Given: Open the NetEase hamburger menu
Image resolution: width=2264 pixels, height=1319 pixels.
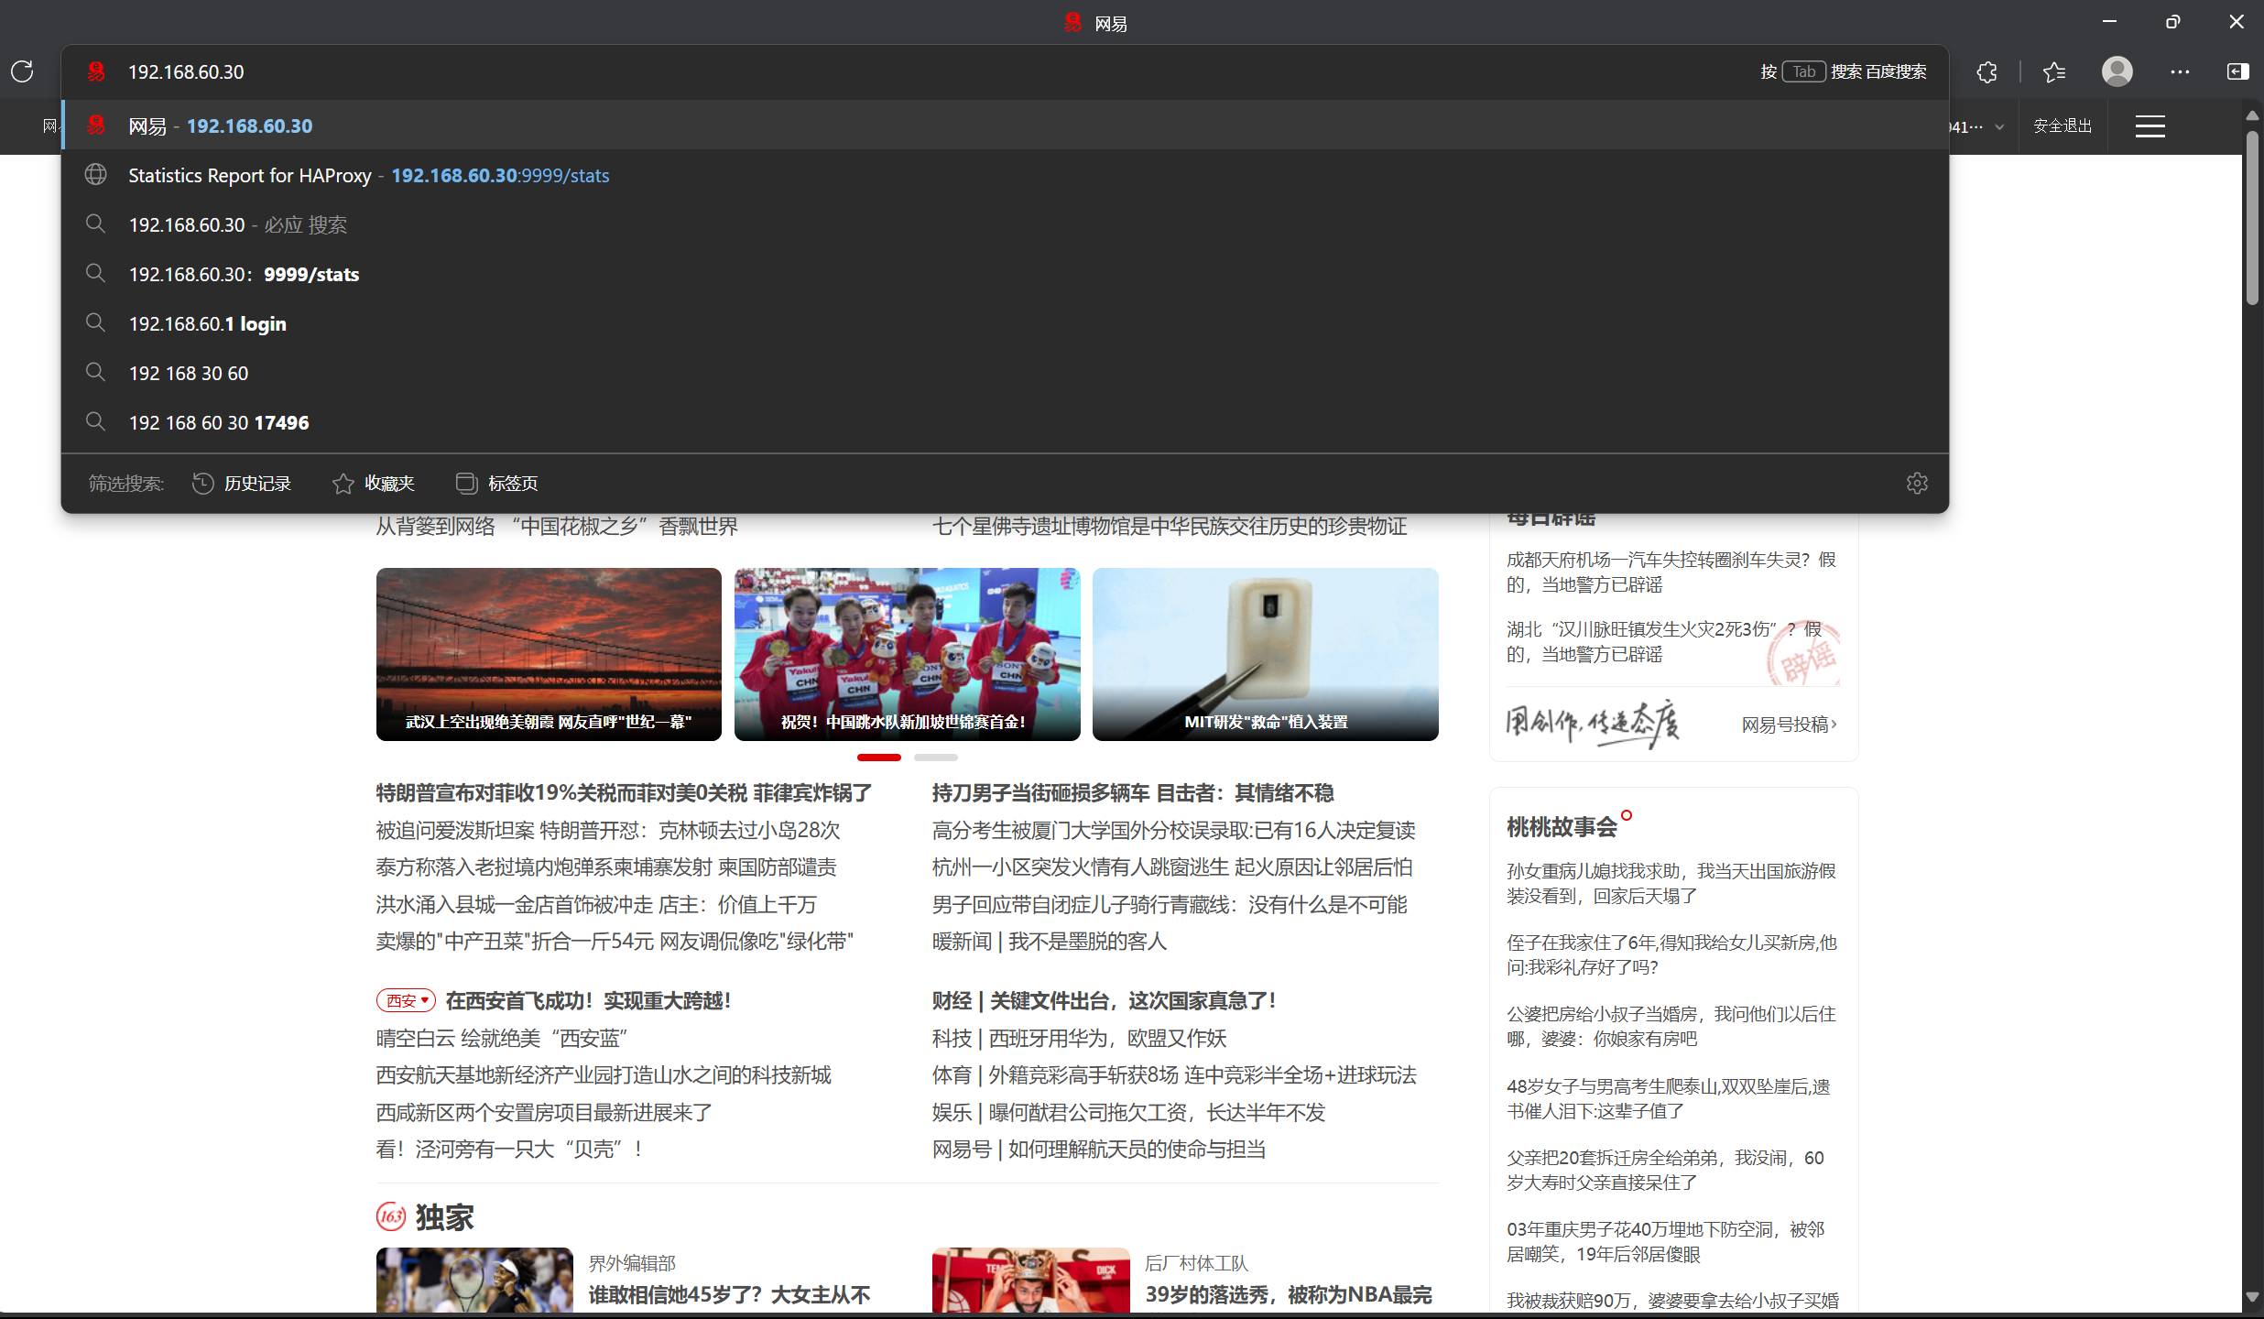Looking at the screenshot, I should click(2150, 126).
